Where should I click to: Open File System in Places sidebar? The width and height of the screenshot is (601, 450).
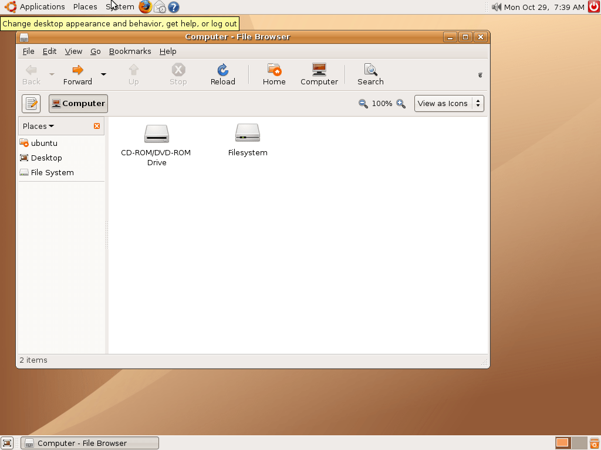(x=52, y=173)
